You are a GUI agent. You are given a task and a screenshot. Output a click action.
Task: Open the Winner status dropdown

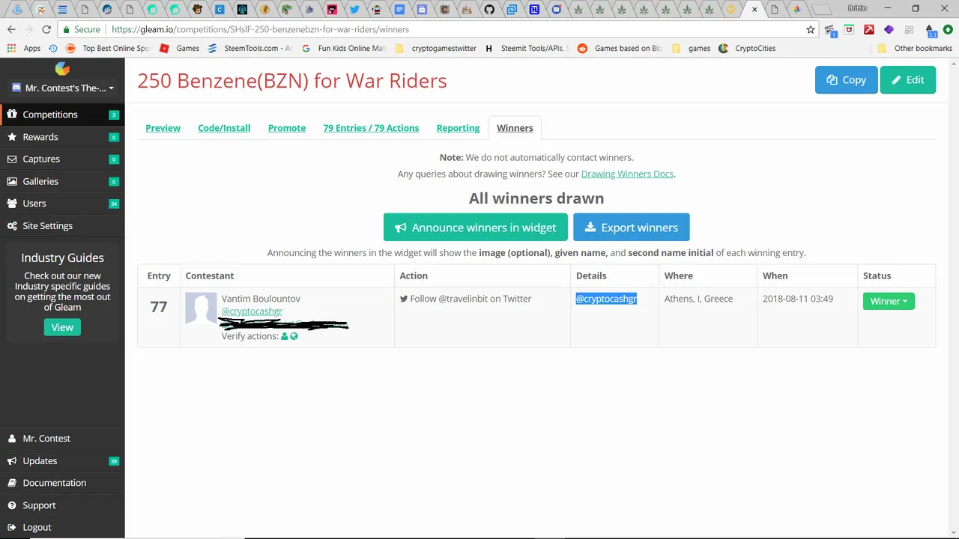(x=889, y=301)
